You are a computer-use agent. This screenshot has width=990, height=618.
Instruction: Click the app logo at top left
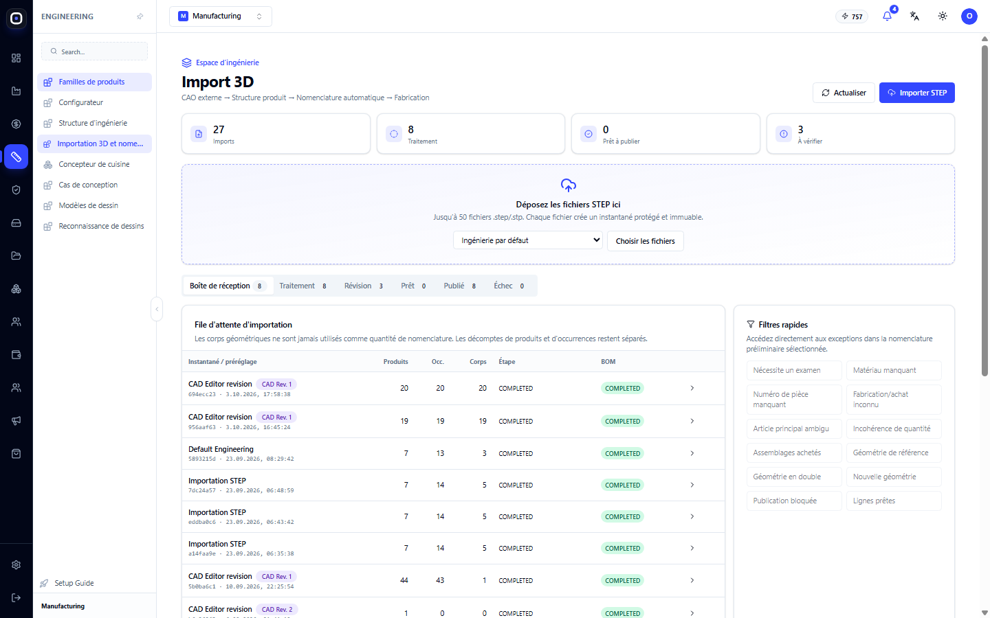tap(16, 19)
